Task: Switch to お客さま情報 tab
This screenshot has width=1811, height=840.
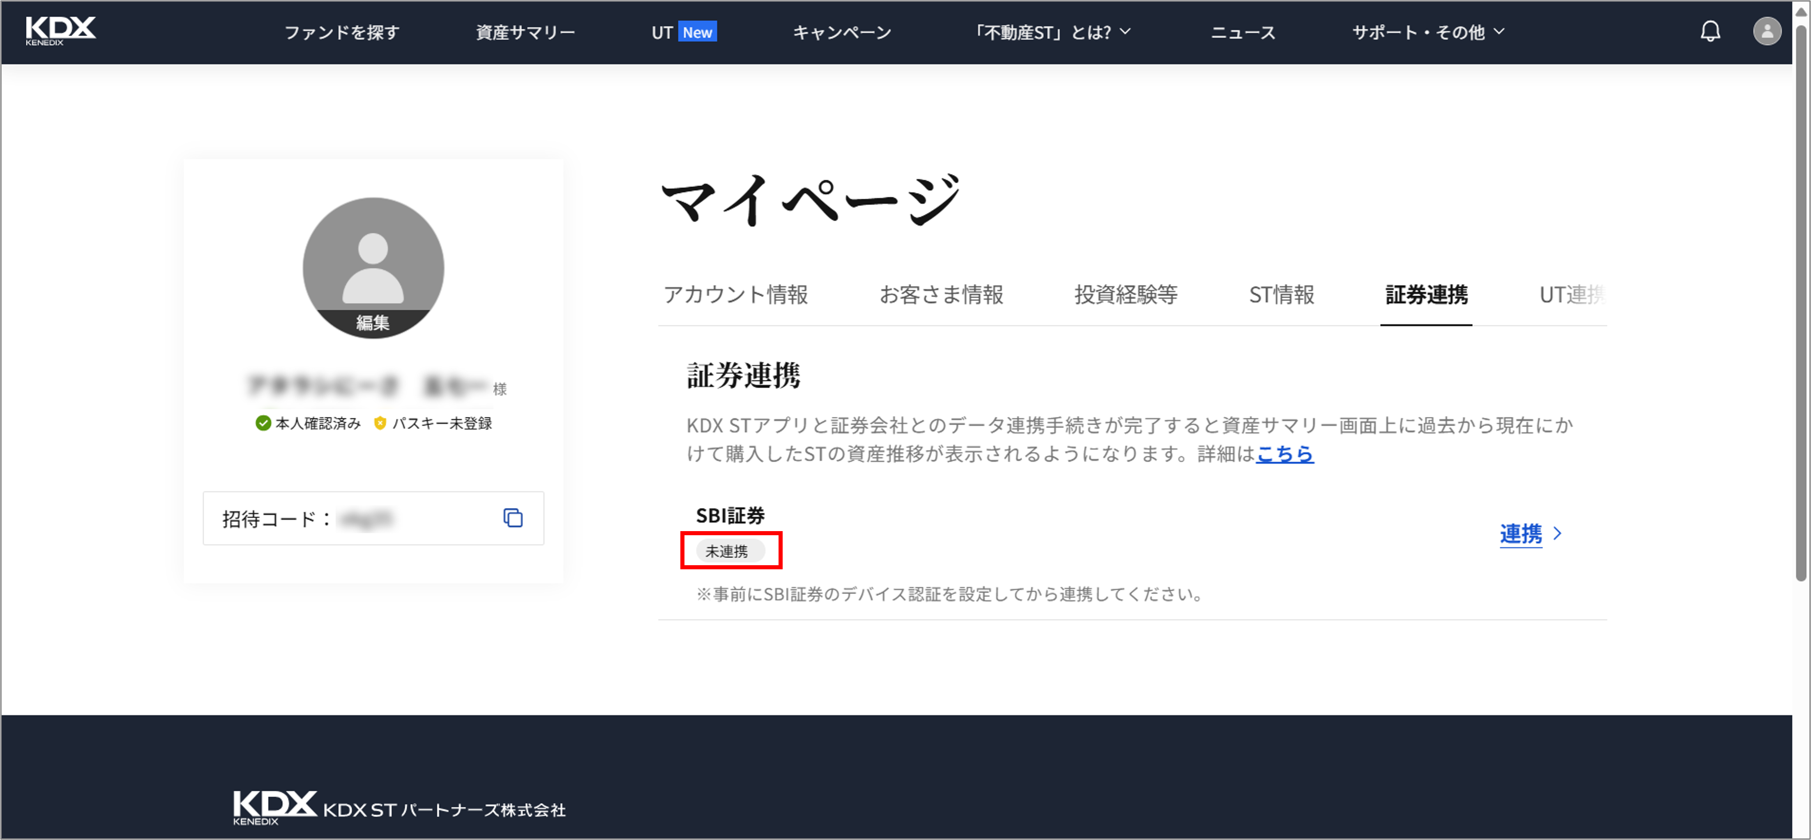Action: [x=941, y=295]
